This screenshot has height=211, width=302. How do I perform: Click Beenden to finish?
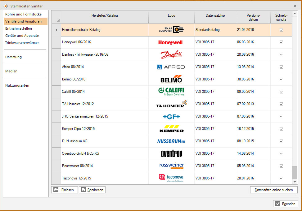tap(286, 204)
